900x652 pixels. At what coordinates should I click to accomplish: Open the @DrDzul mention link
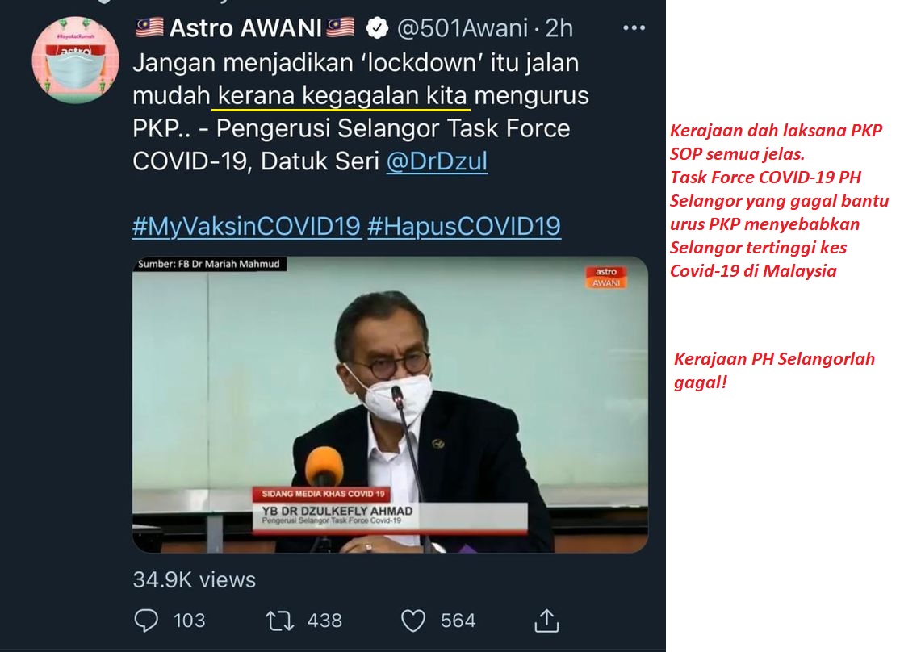point(437,161)
